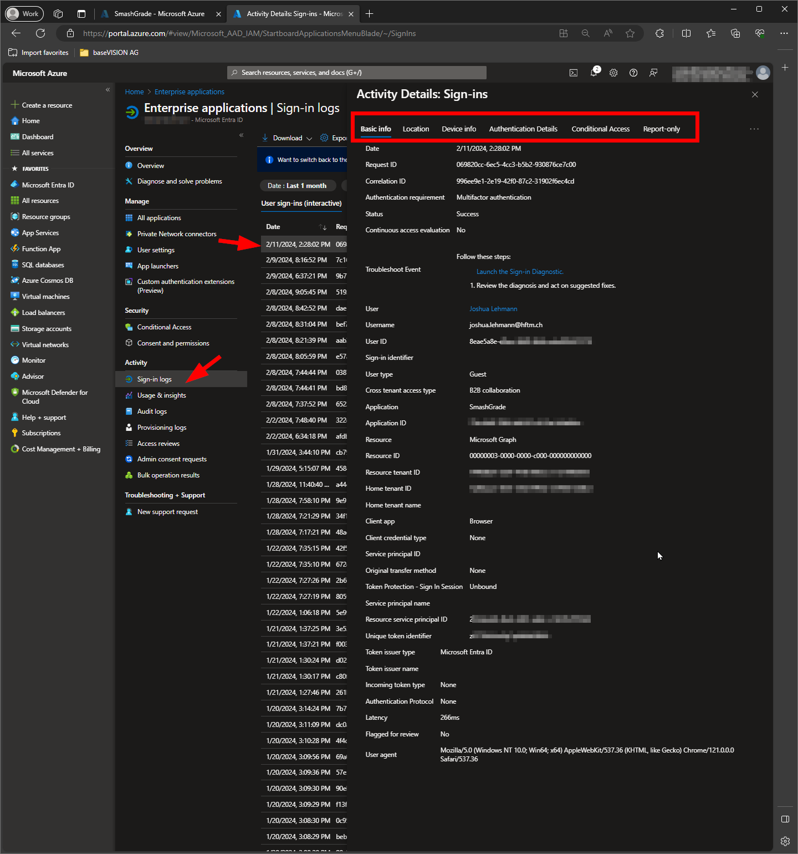Open Microsoft Entra ID in favorites

tap(42, 185)
